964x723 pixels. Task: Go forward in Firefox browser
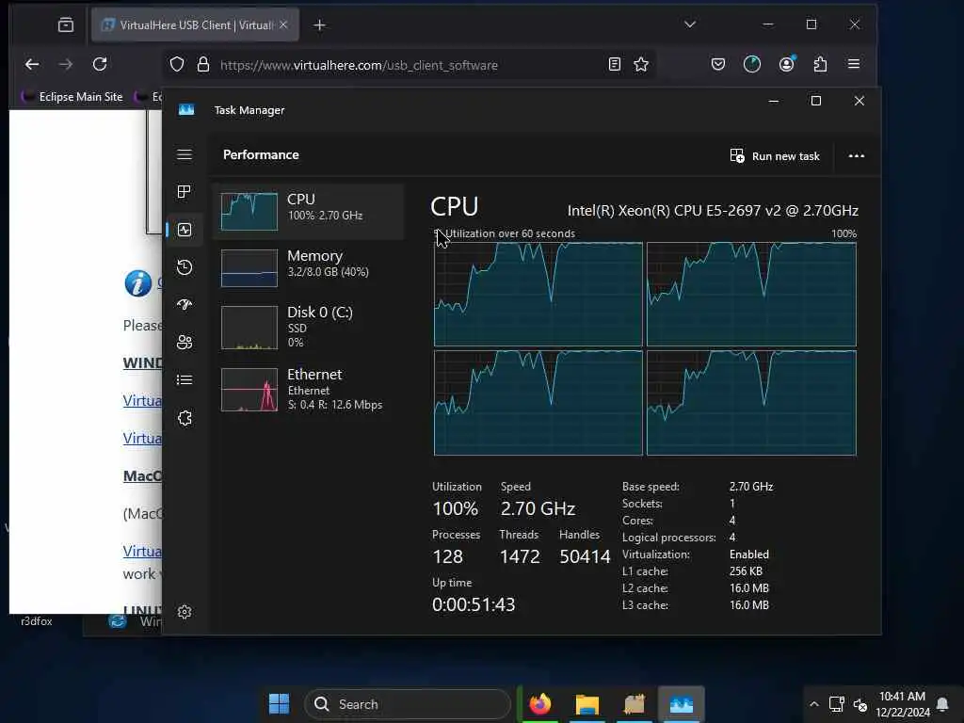tap(66, 64)
